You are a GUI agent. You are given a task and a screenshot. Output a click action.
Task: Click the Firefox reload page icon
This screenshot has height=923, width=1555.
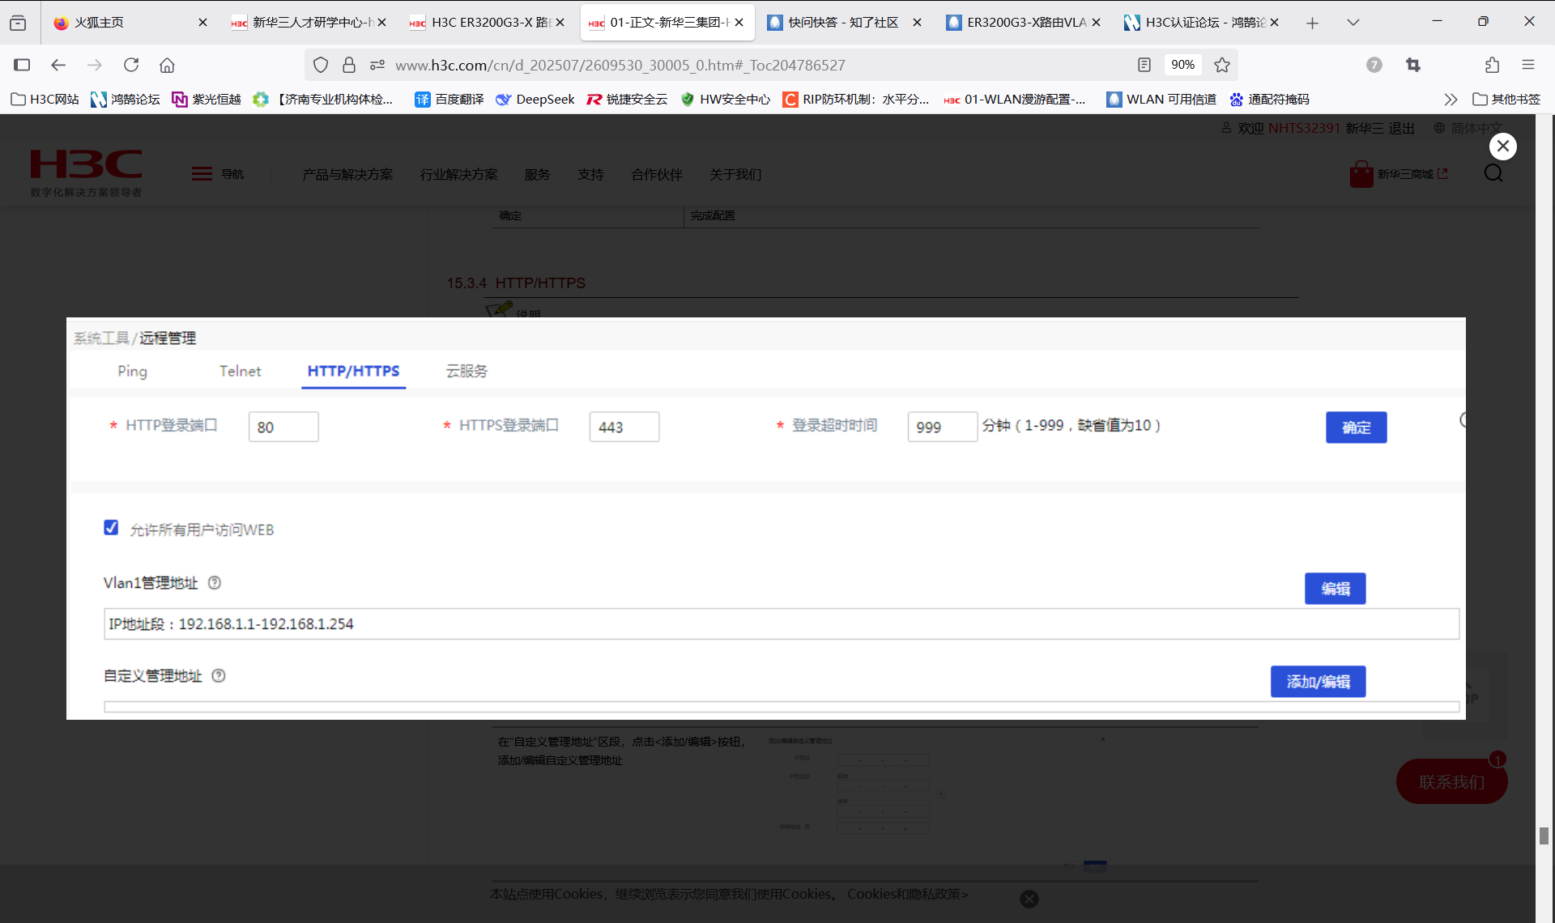tap(131, 65)
